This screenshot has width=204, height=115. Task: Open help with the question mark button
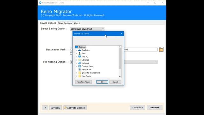(45, 108)
